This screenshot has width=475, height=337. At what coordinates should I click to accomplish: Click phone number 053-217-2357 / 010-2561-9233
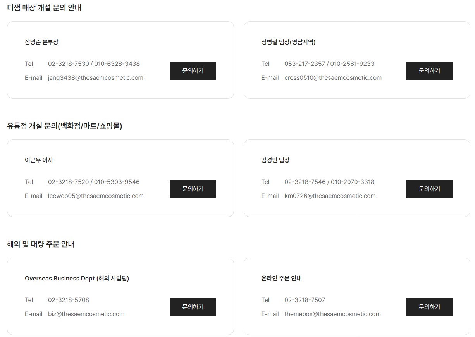click(x=330, y=64)
